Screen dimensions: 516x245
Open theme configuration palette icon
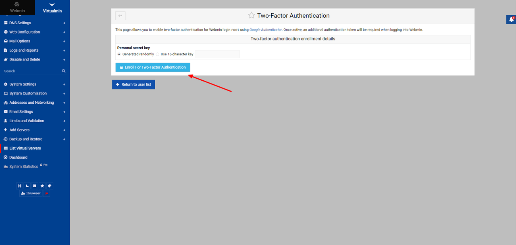point(50,186)
